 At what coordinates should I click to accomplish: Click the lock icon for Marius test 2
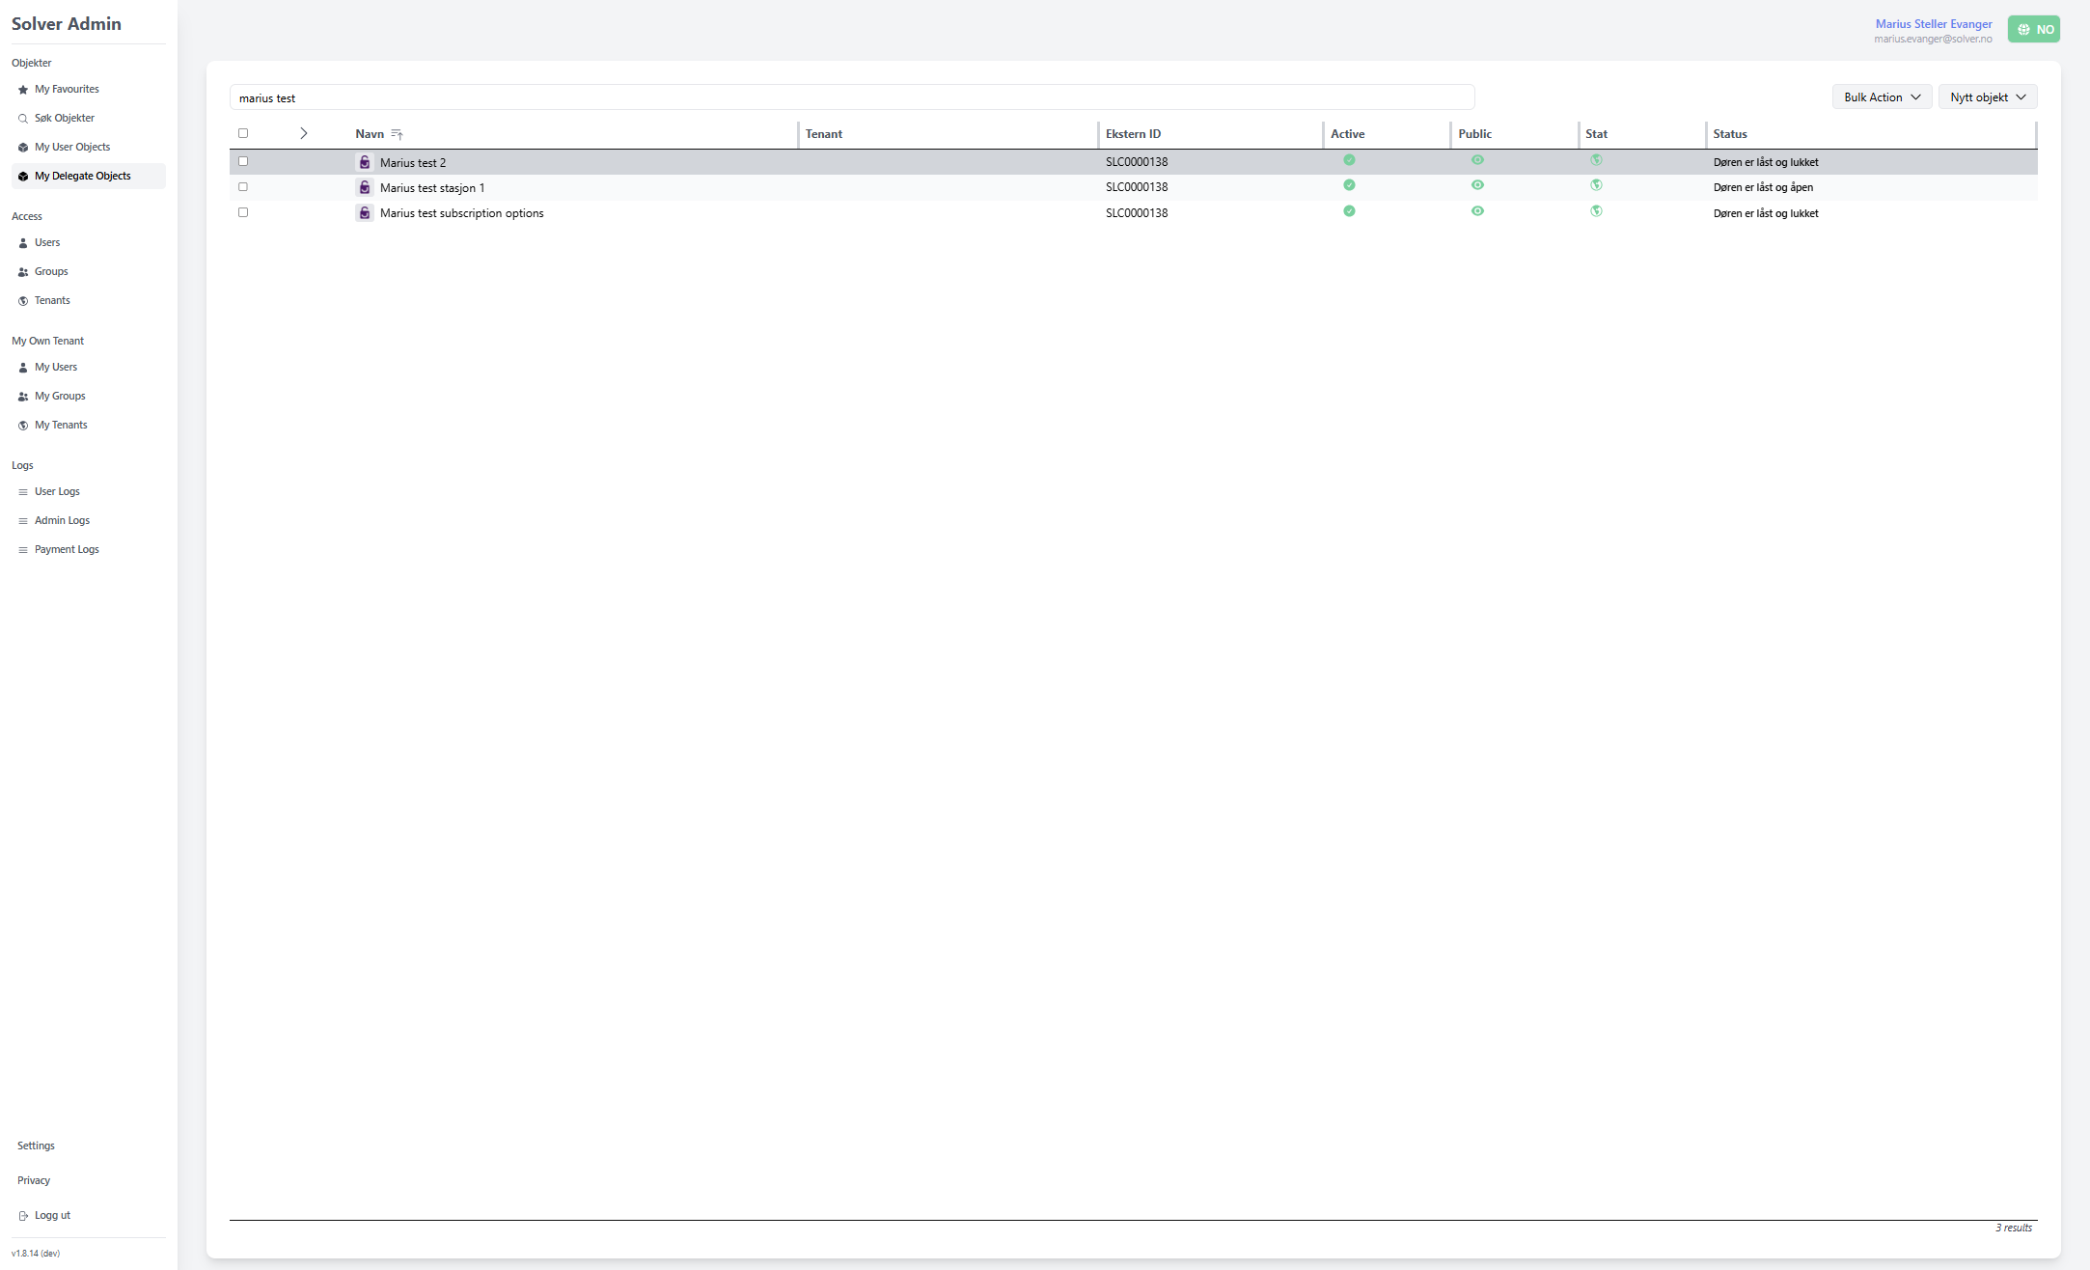click(365, 162)
